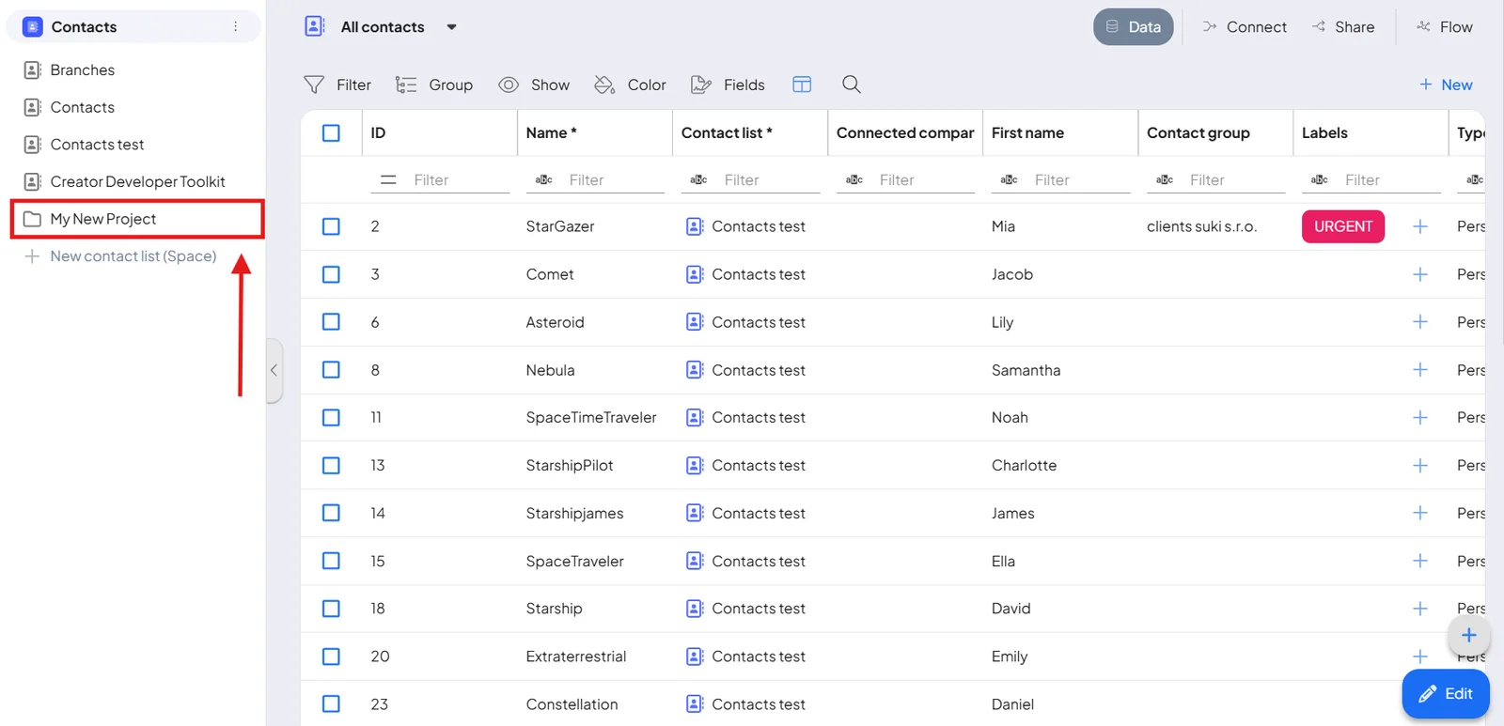Select the Asteroid row checkbox
The height and width of the screenshot is (726, 1504).
tap(331, 322)
